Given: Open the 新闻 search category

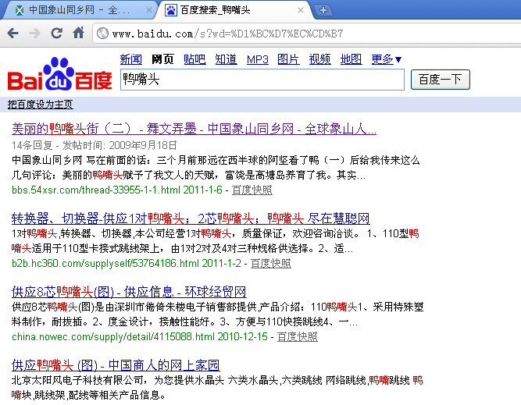Looking at the screenshot, I should pos(131,59).
